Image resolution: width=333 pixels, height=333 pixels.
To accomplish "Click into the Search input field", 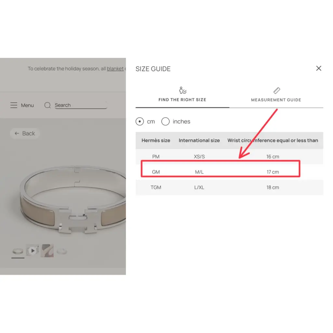I will (81, 105).
